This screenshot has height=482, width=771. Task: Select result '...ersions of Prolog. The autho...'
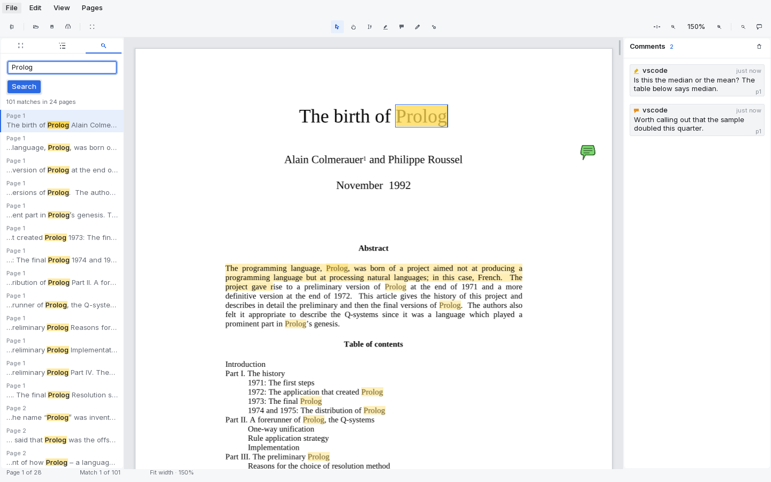(62, 189)
